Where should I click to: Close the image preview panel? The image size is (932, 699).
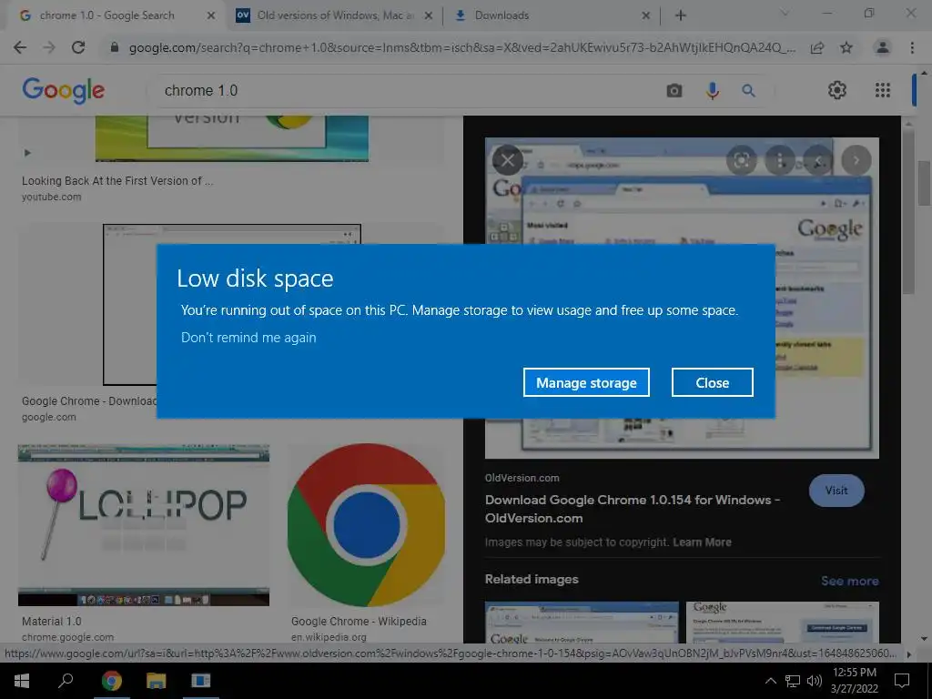[508, 160]
